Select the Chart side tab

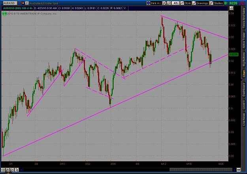(244, 74)
